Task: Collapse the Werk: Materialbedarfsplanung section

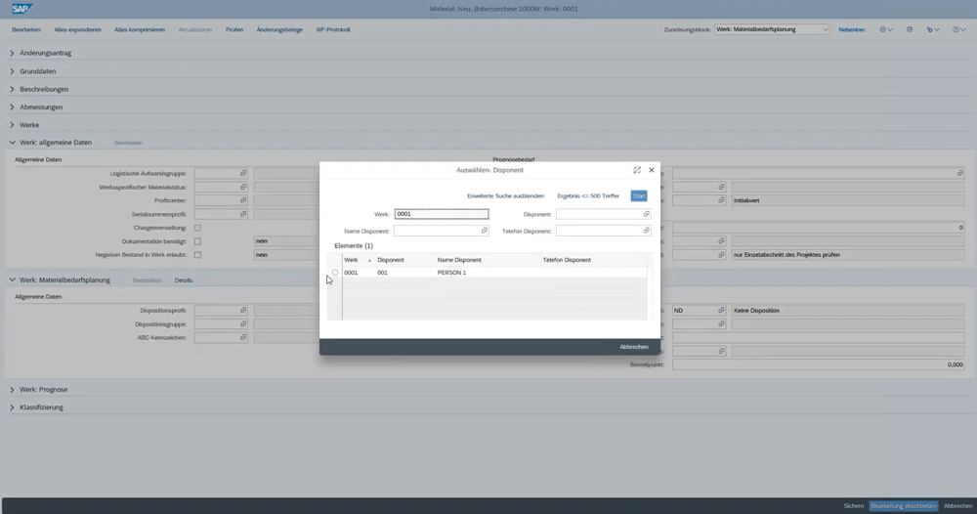Action: pyautogui.click(x=12, y=279)
